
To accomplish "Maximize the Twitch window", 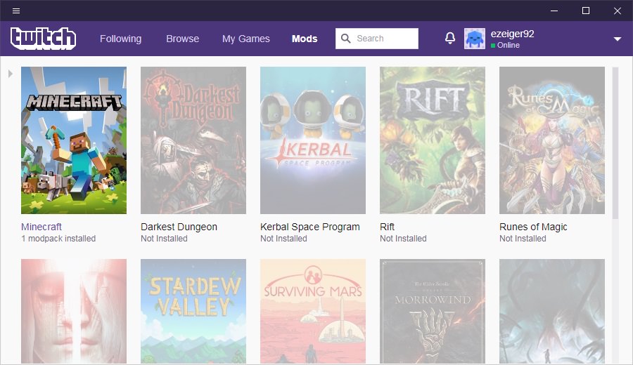I will [x=586, y=11].
